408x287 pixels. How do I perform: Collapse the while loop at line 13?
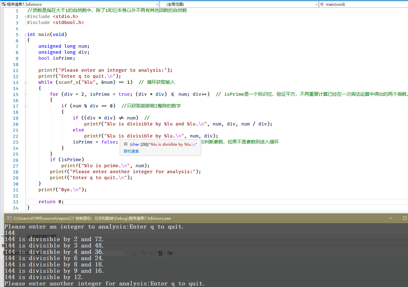click(x=25, y=82)
